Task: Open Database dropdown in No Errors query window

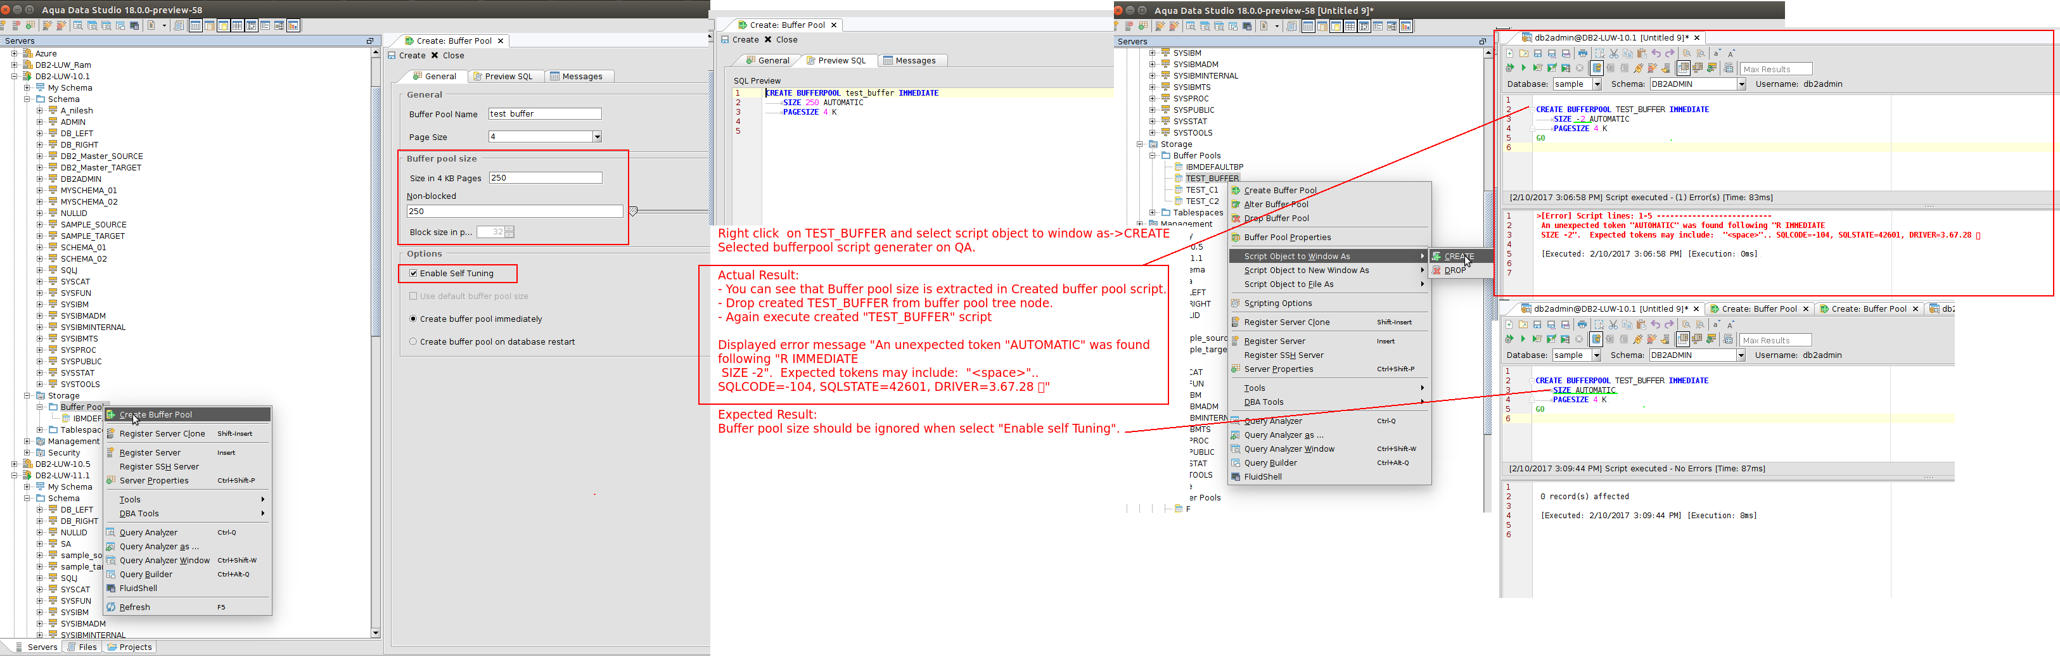Action: pyautogui.click(x=1596, y=355)
